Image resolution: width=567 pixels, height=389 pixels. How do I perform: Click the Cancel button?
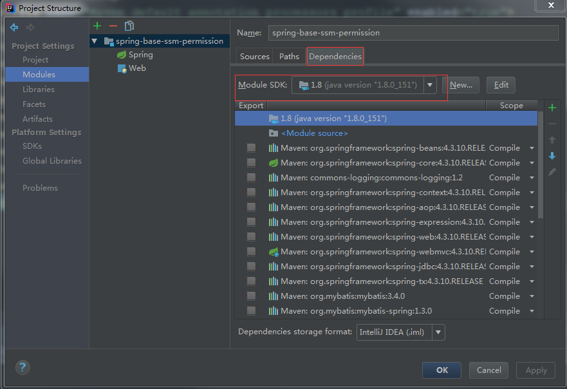[488, 370]
